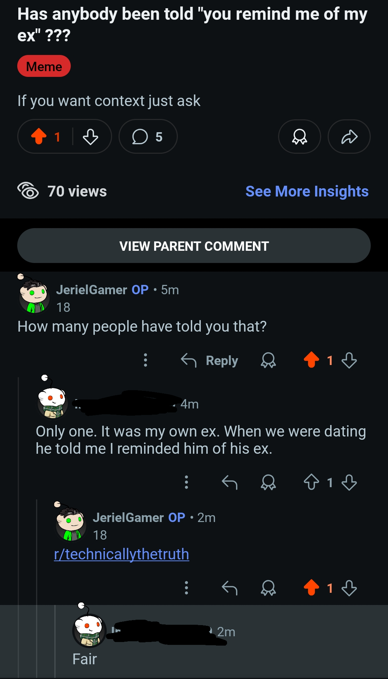Open See More Insights link
388x679 pixels.
[307, 191]
